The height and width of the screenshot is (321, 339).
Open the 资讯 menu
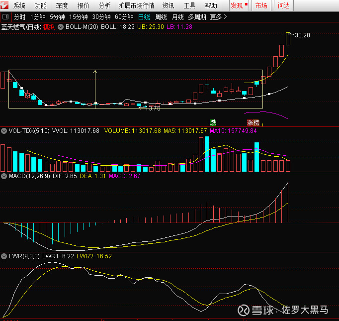pyautogui.click(x=168, y=5)
